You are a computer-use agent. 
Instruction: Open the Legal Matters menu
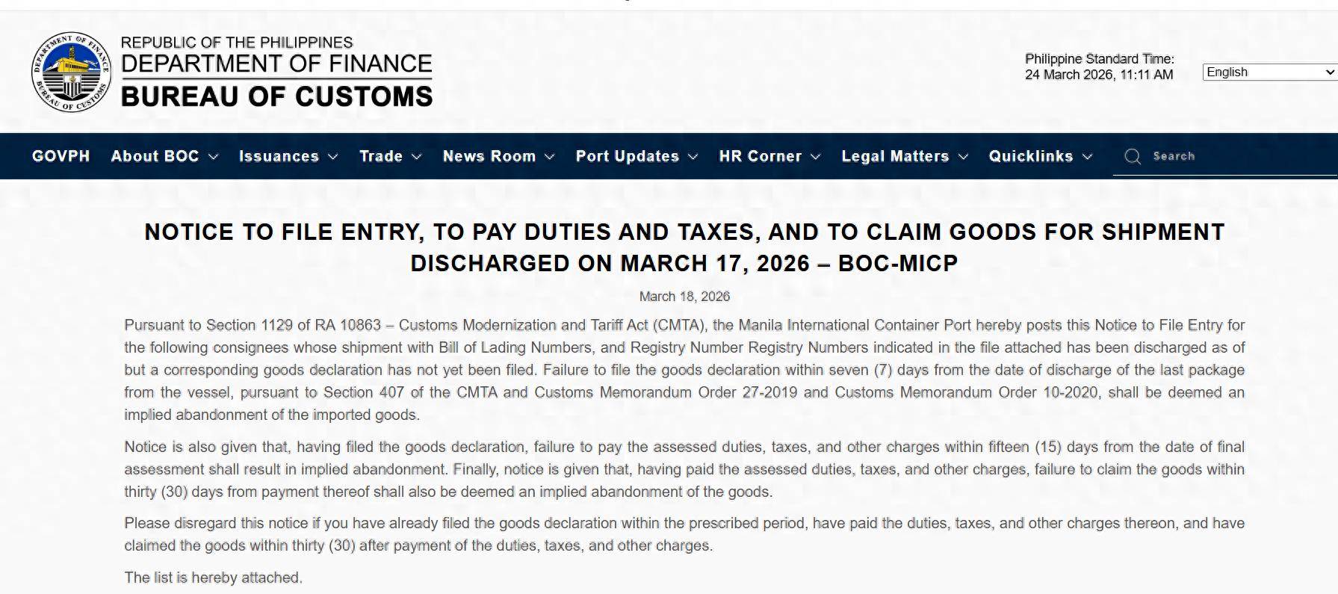[895, 156]
